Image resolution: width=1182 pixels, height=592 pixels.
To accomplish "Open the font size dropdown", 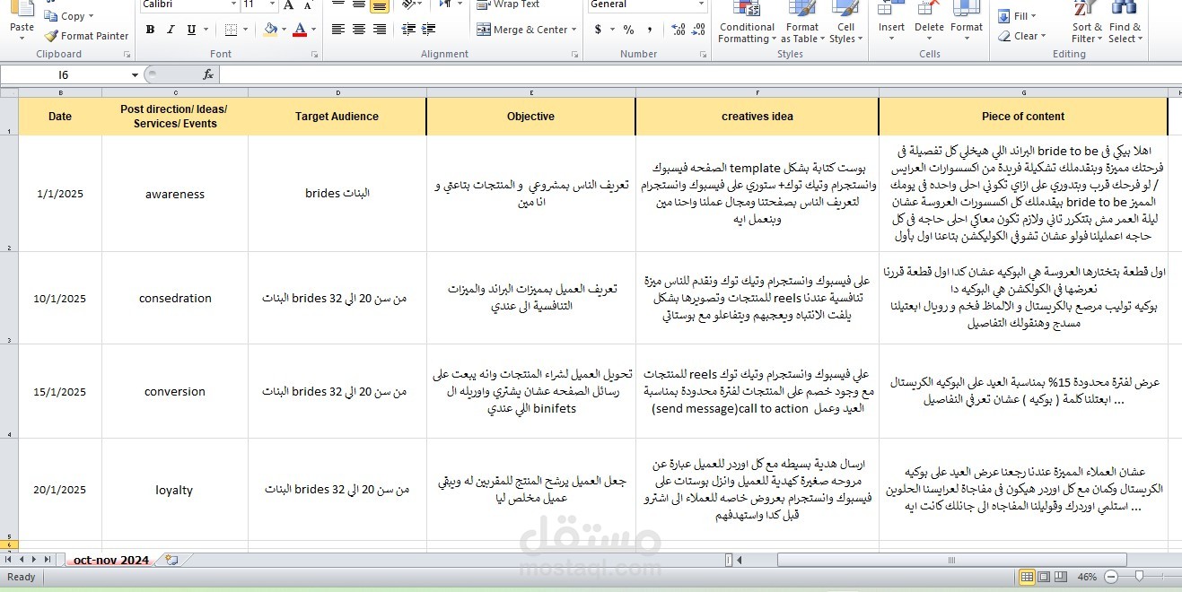I will click(x=270, y=4).
